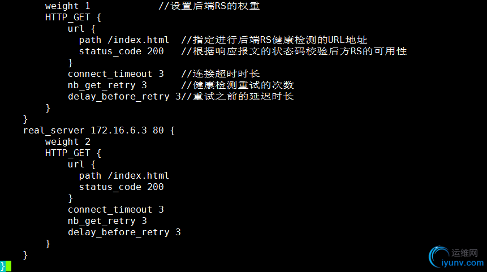
Task: Click the green cursor block at bottom left
Action: point(8,266)
